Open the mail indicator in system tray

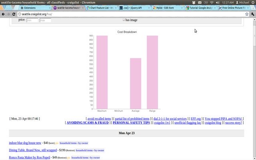point(200,2)
